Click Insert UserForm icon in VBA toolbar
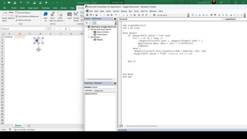The image size is (247, 139). pos(91,15)
